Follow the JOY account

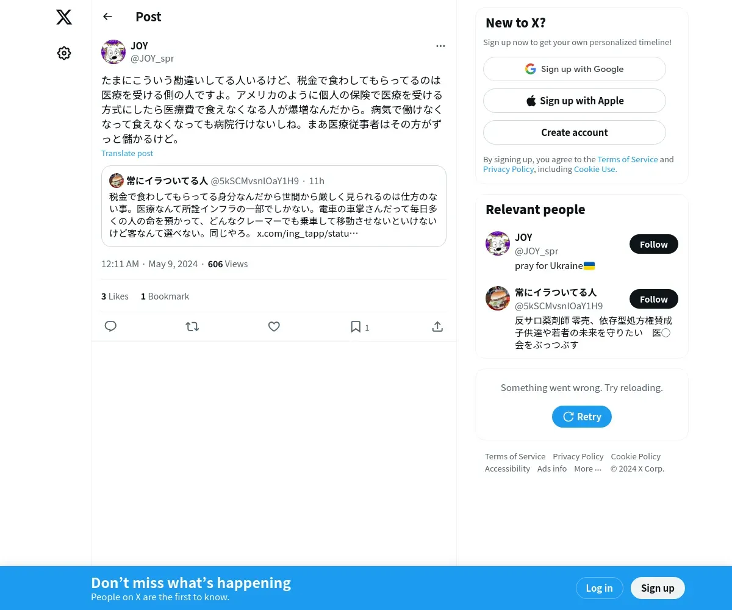[654, 244]
